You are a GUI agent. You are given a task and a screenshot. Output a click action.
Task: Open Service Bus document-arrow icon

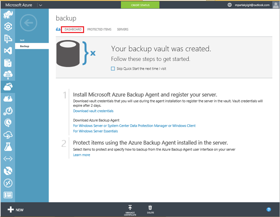pyautogui.click(x=8, y=39)
